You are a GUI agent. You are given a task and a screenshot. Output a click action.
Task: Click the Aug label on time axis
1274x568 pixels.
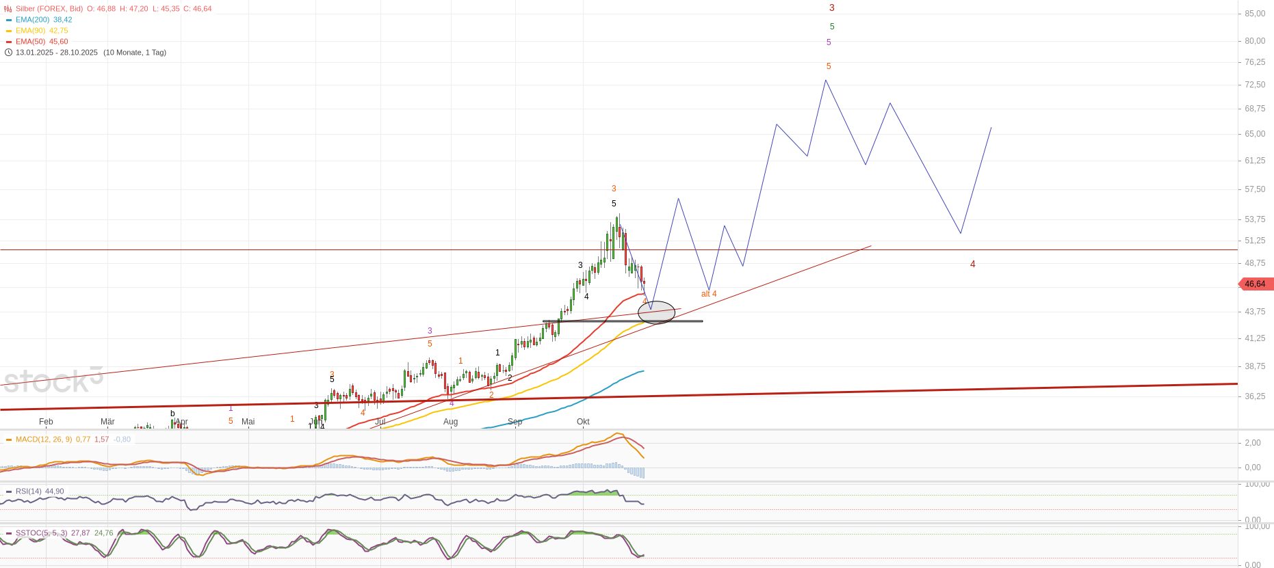(450, 422)
